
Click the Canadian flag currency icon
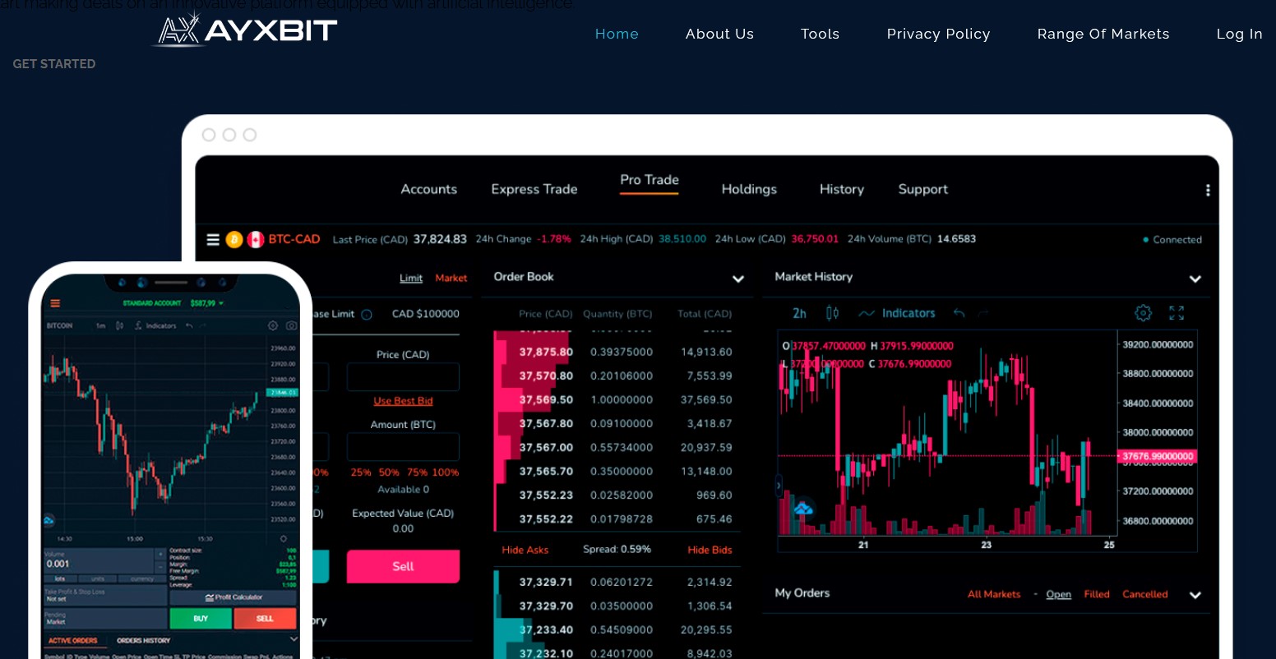click(256, 239)
